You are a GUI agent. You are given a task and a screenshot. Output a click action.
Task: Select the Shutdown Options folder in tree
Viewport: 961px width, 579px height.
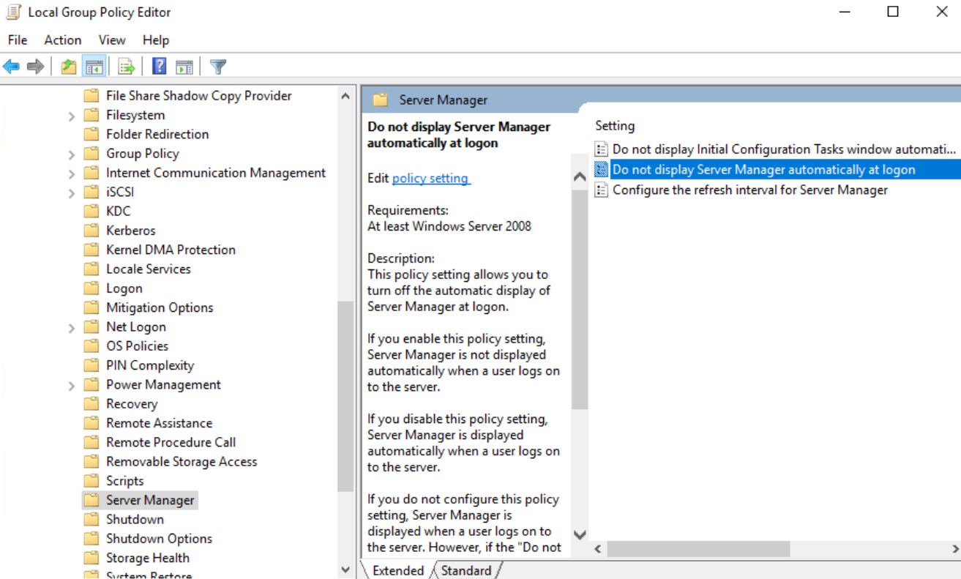[159, 539]
